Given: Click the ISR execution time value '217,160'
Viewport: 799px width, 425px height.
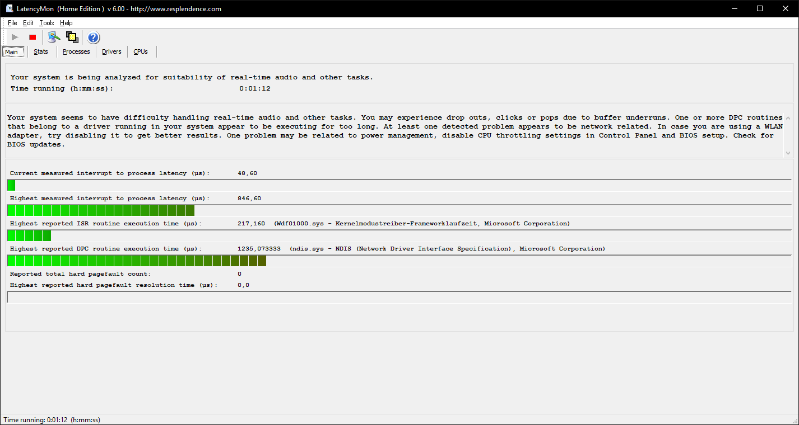Looking at the screenshot, I should click(x=252, y=224).
